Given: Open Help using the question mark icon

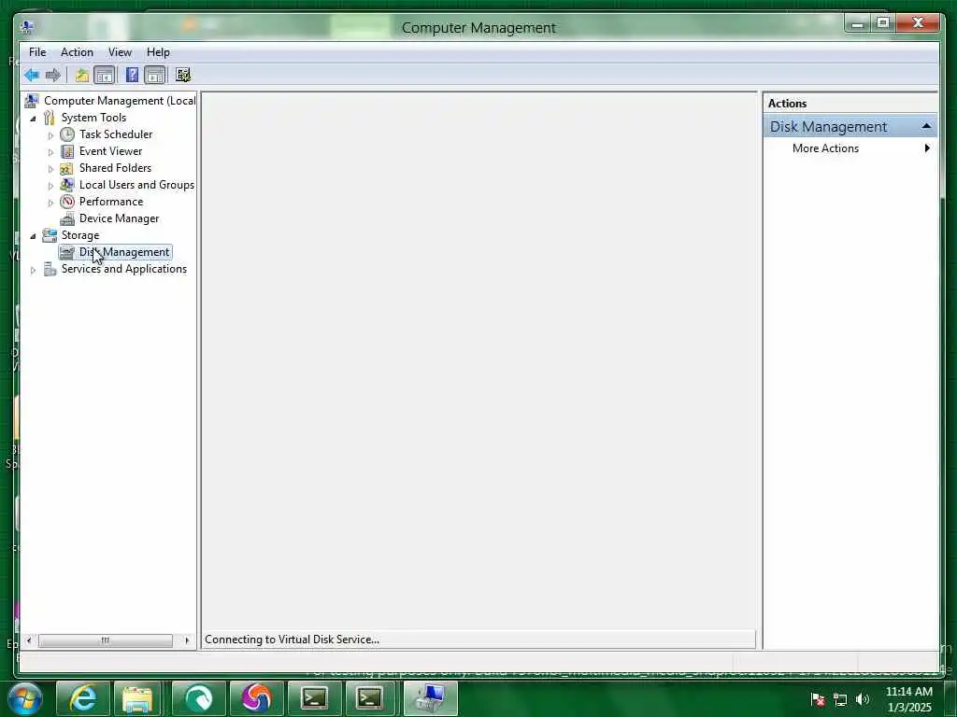Looking at the screenshot, I should coord(132,75).
